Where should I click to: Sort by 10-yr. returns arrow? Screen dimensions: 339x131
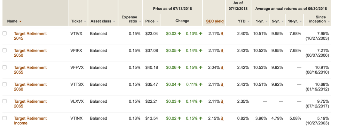pyautogui.click(x=301, y=21)
